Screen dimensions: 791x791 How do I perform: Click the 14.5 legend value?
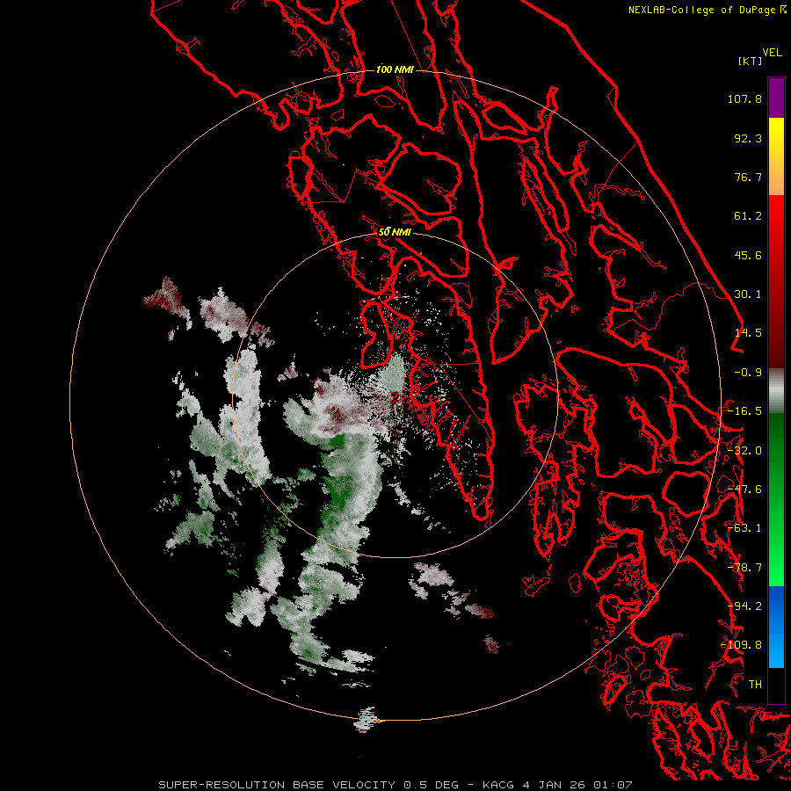coord(748,333)
